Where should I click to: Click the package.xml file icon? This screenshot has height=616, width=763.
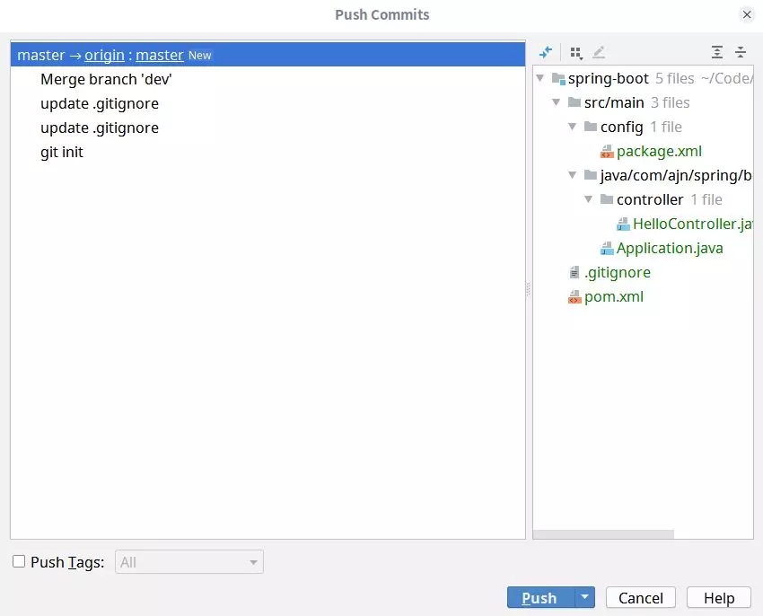(607, 152)
